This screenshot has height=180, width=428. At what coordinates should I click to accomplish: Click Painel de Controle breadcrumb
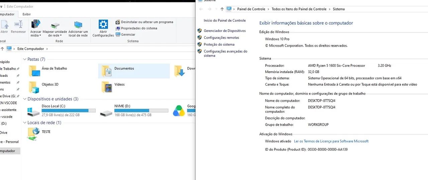pyautogui.click(x=251, y=9)
